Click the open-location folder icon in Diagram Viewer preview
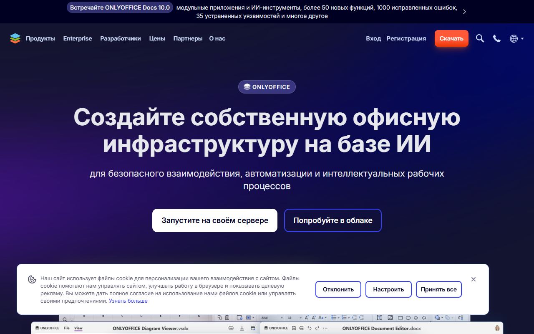 (253, 328)
